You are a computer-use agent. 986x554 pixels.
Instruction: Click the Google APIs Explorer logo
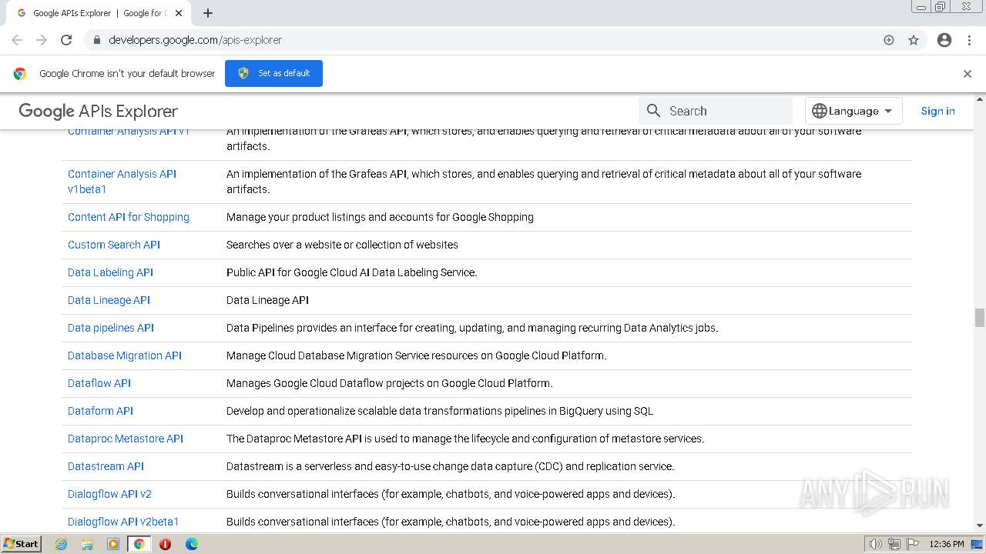point(98,111)
